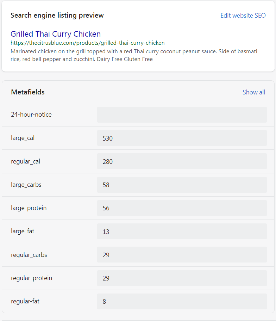Select the large_carbs input showing 58
Image resolution: width=276 pixels, height=321 pixels.
pyautogui.click(x=182, y=185)
